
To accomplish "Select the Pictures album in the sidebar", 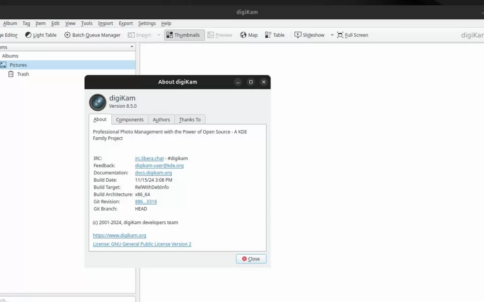I will 20,65.
